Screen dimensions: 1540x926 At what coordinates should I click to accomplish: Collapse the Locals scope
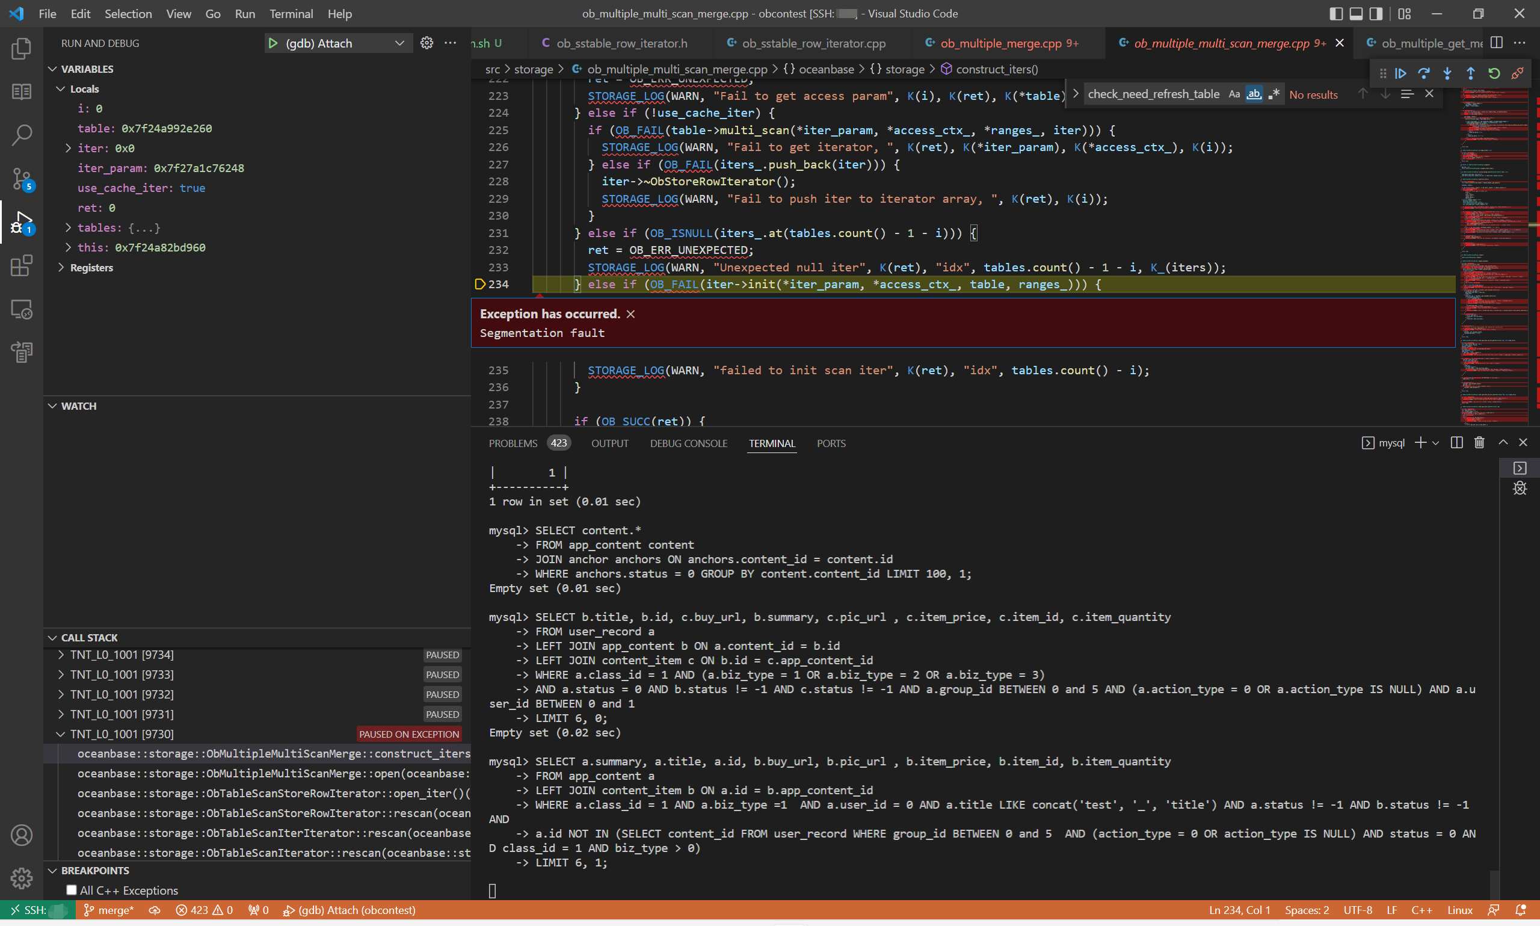61,88
